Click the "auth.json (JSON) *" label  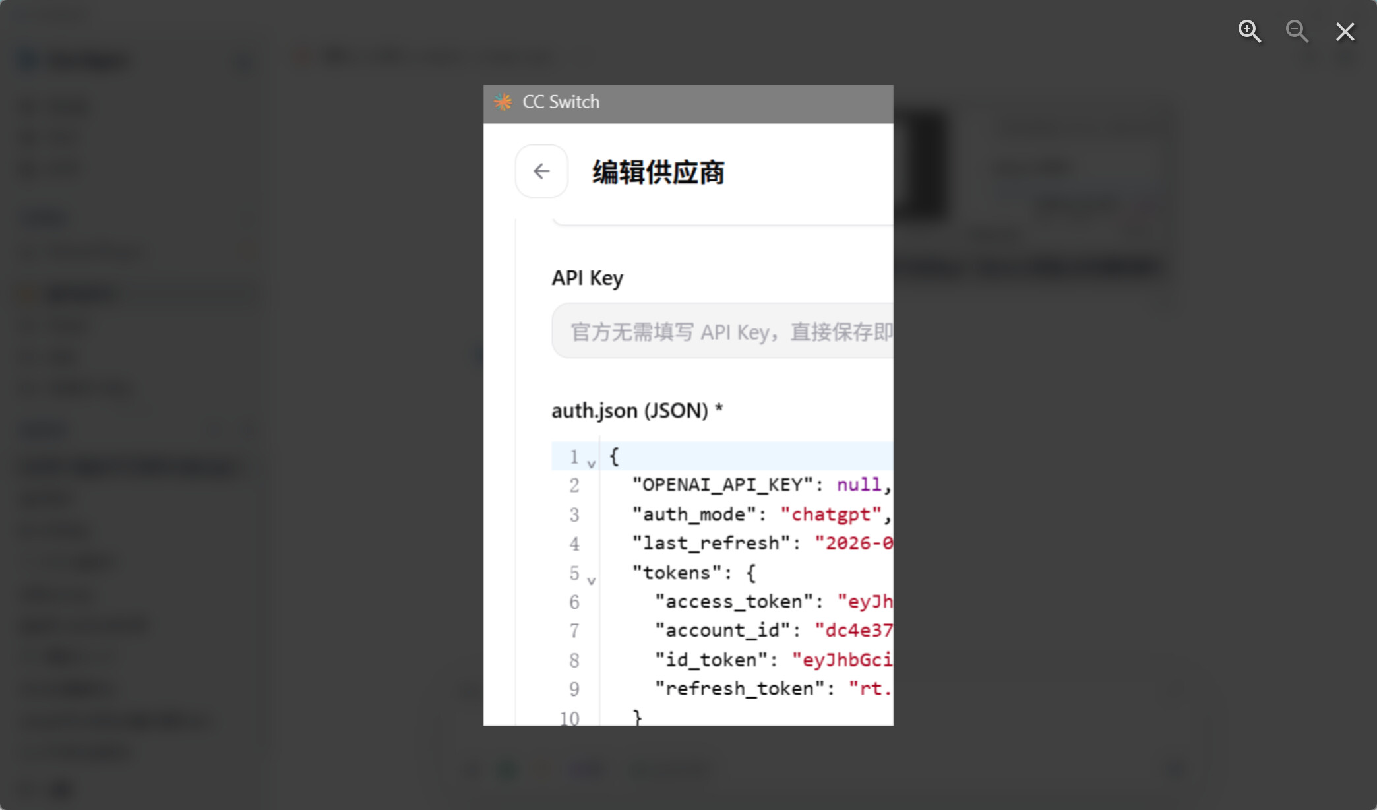(637, 411)
